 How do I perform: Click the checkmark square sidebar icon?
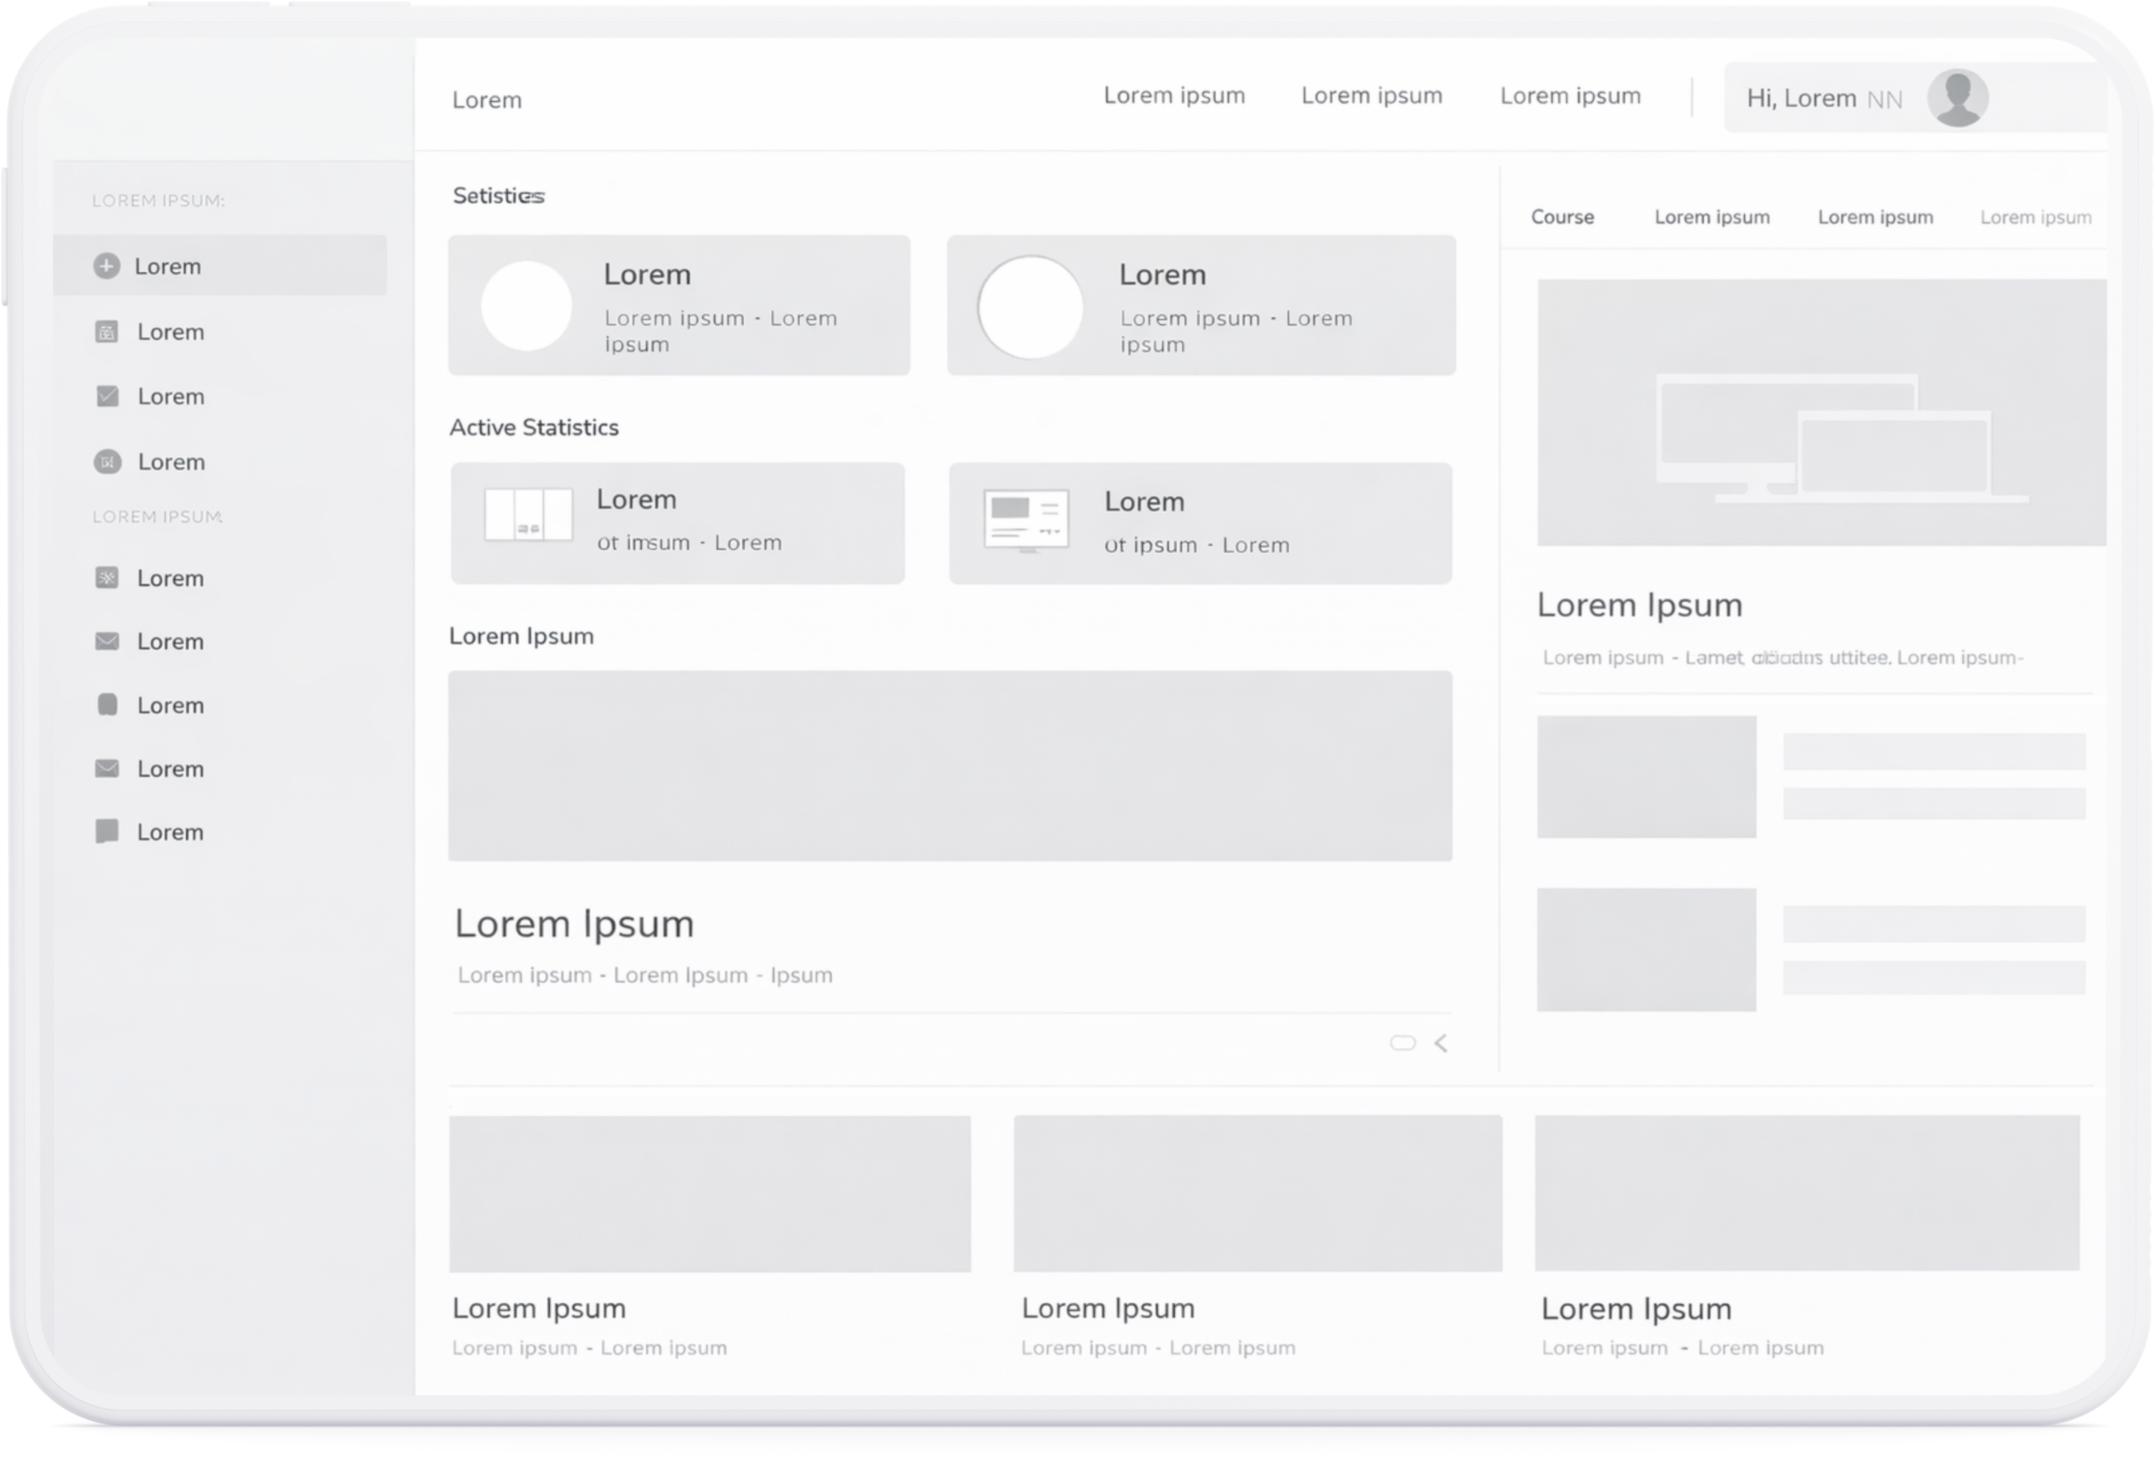pyautogui.click(x=108, y=397)
